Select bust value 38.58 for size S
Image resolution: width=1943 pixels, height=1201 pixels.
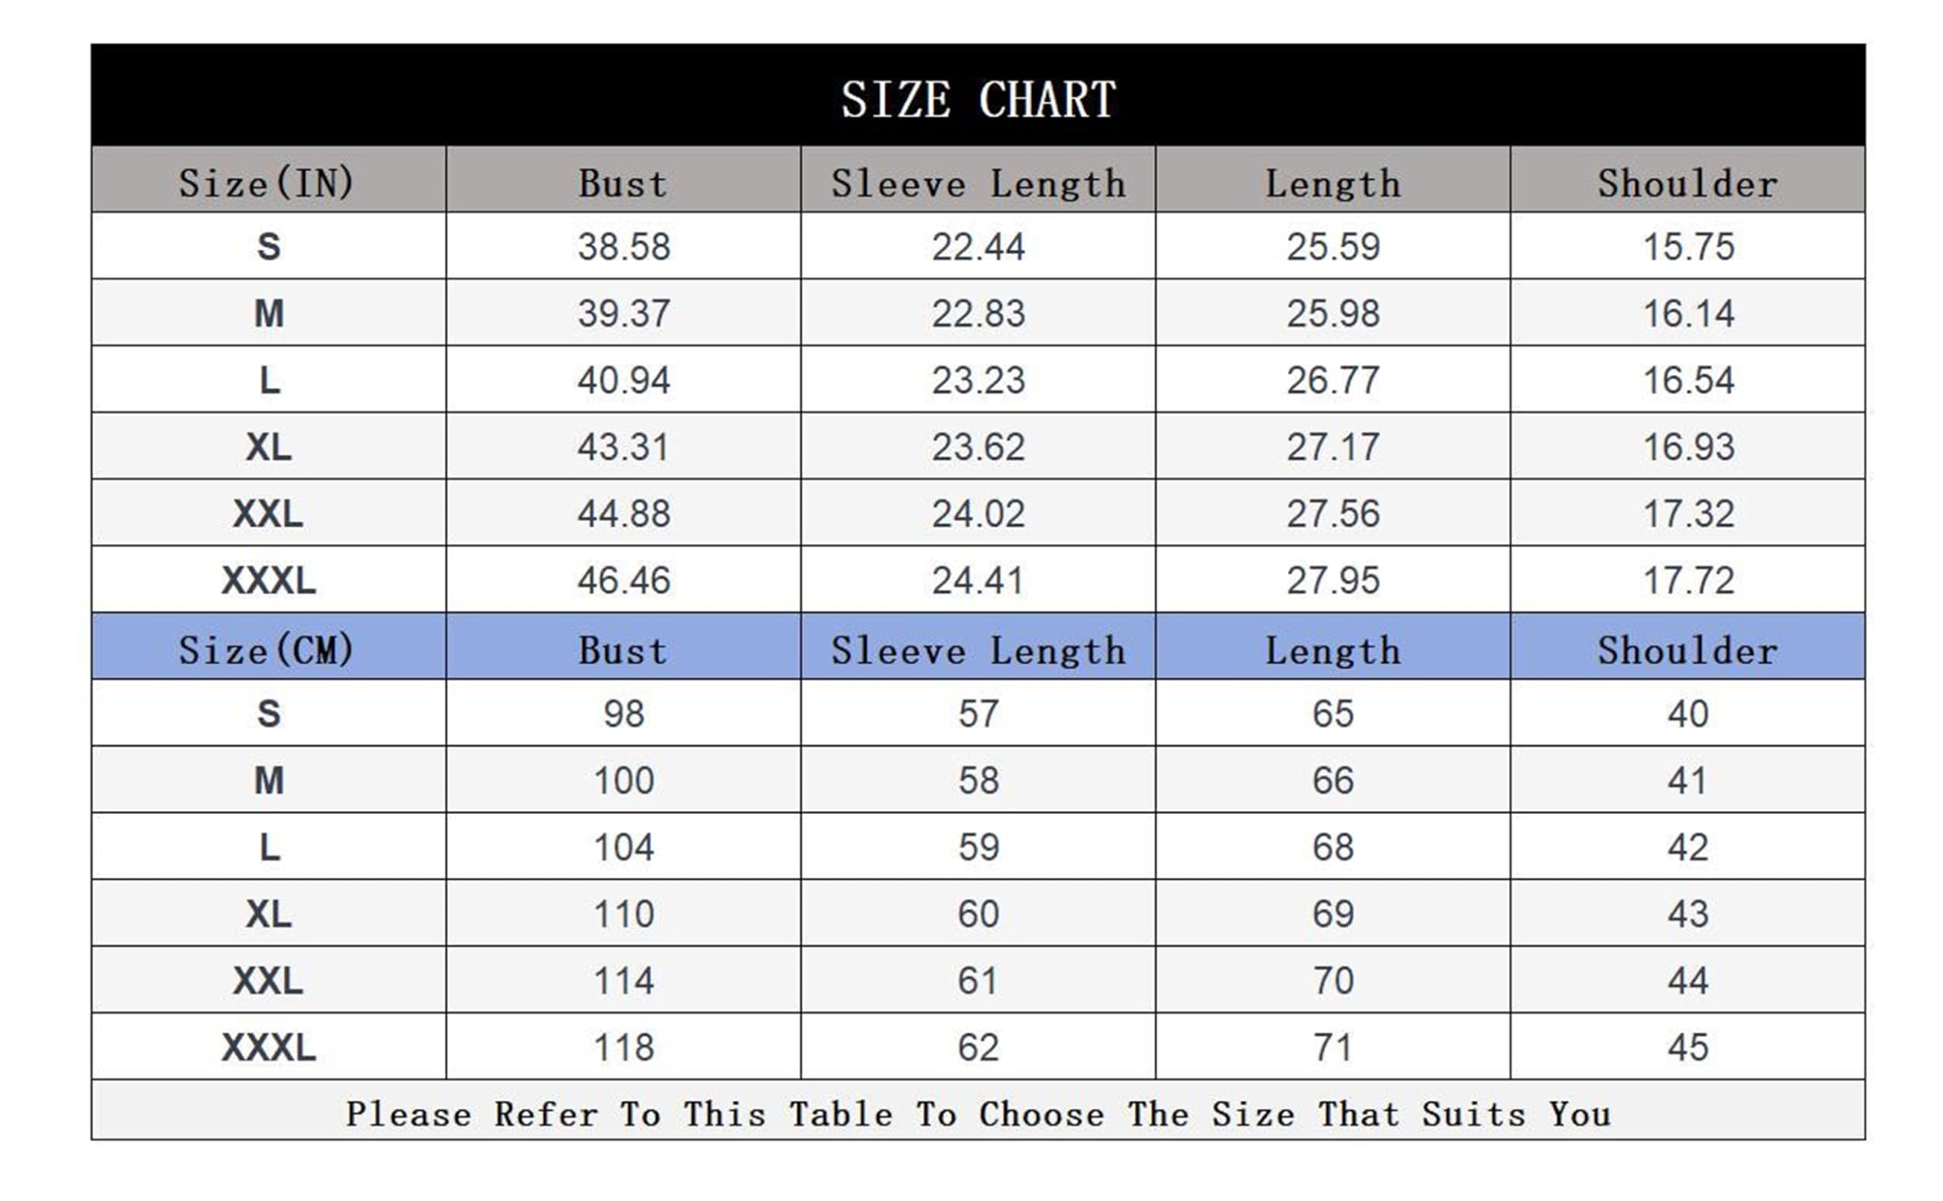[623, 247]
